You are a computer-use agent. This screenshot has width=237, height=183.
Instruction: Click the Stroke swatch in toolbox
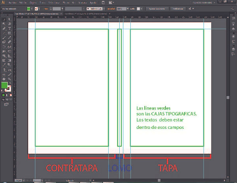pos(8,89)
